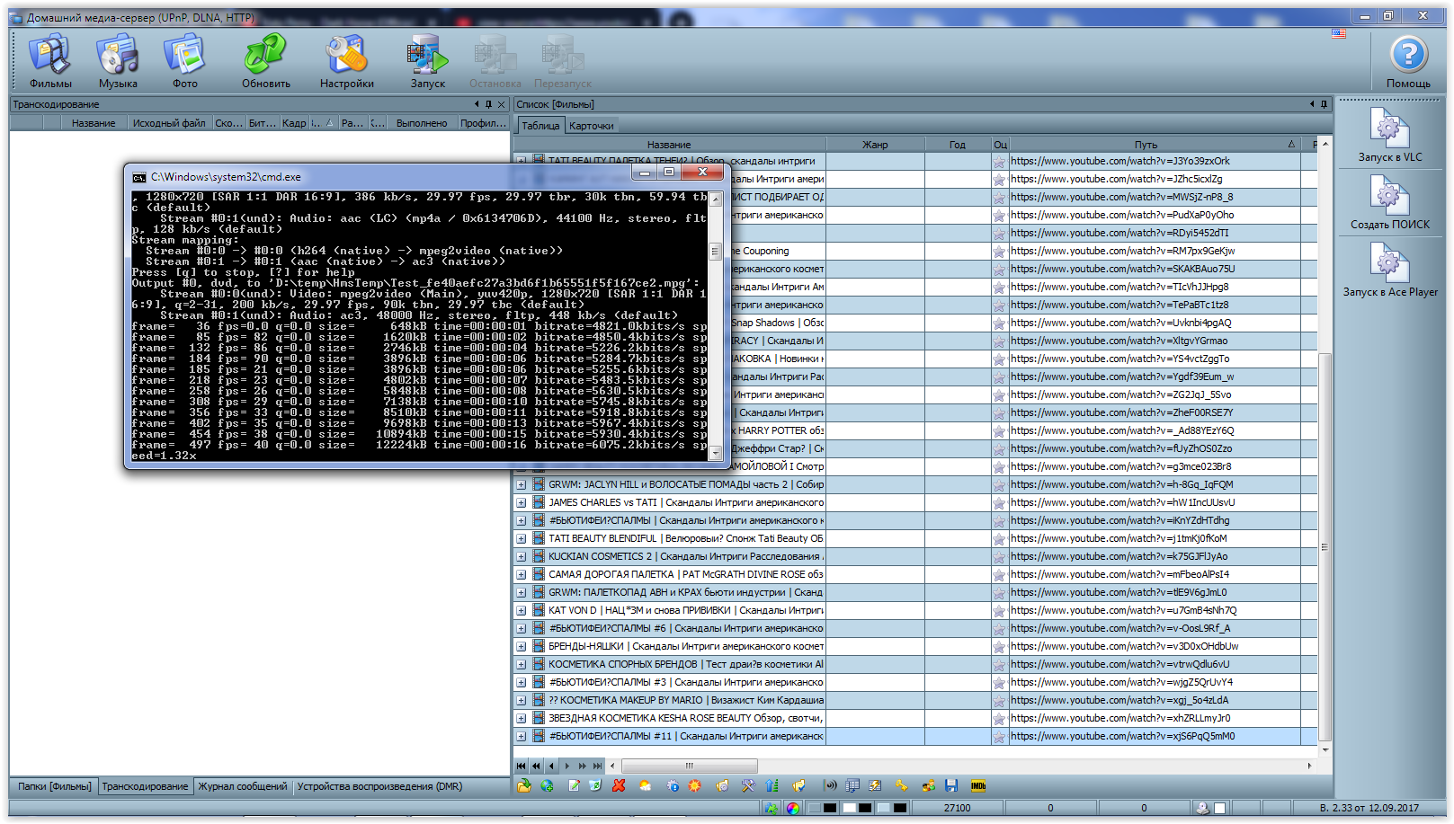Click the blue floppy disk save icon
Image resolution: width=1454 pixels, height=824 pixels.
coord(951,785)
